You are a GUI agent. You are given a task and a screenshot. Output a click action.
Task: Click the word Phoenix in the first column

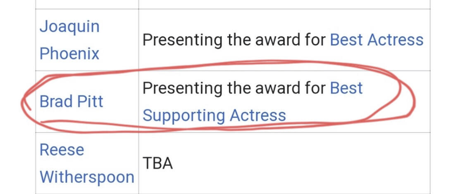69,54
